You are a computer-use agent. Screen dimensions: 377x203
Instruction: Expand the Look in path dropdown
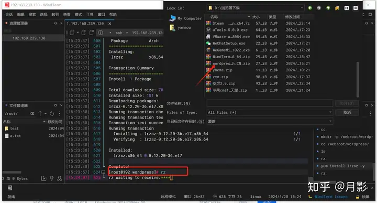pos(302,8)
